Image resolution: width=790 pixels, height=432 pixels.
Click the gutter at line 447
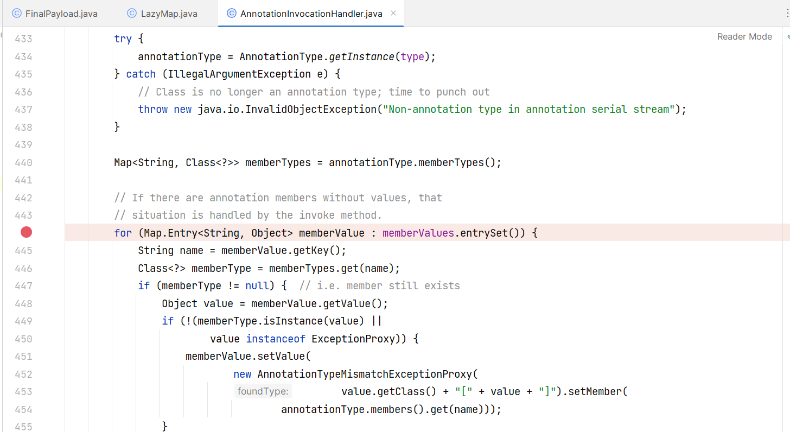23,285
